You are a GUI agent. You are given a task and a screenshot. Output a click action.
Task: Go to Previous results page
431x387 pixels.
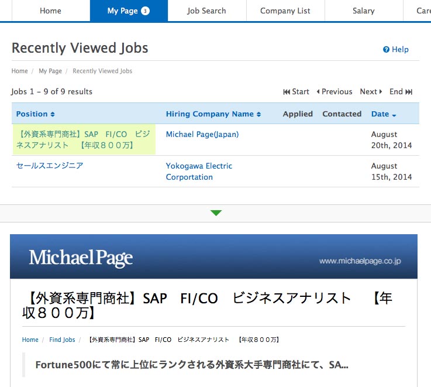coord(335,92)
